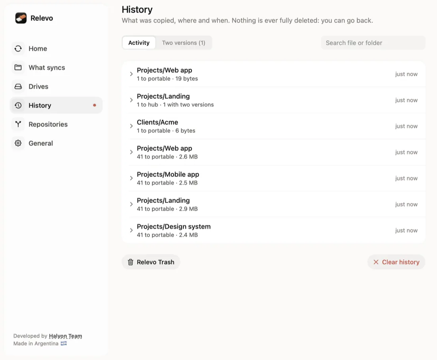Image resolution: width=437 pixels, height=360 pixels.
Task: Open Repositories via the branch icon
Action: tap(18, 124)
